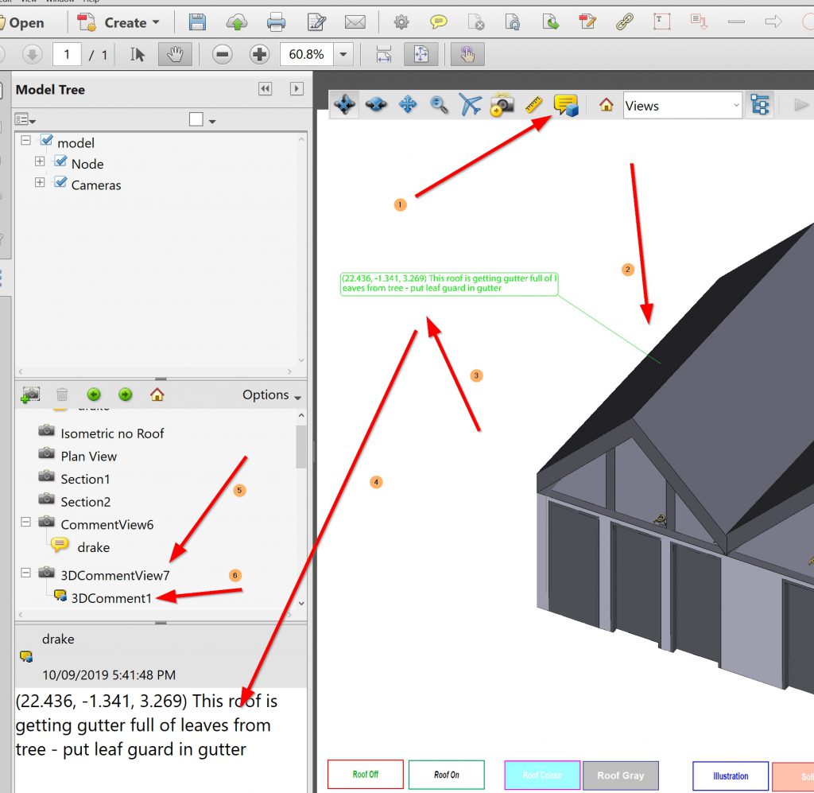Open the Views dropdown list
The height and width of the screenshot is (793, 814).
coord(682,106)
